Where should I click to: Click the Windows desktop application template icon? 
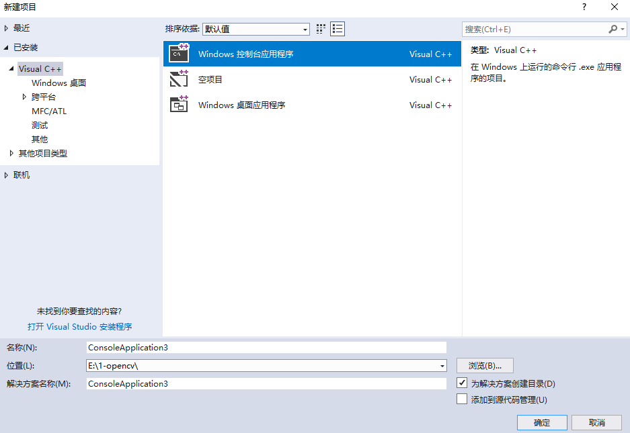point(180,104)
